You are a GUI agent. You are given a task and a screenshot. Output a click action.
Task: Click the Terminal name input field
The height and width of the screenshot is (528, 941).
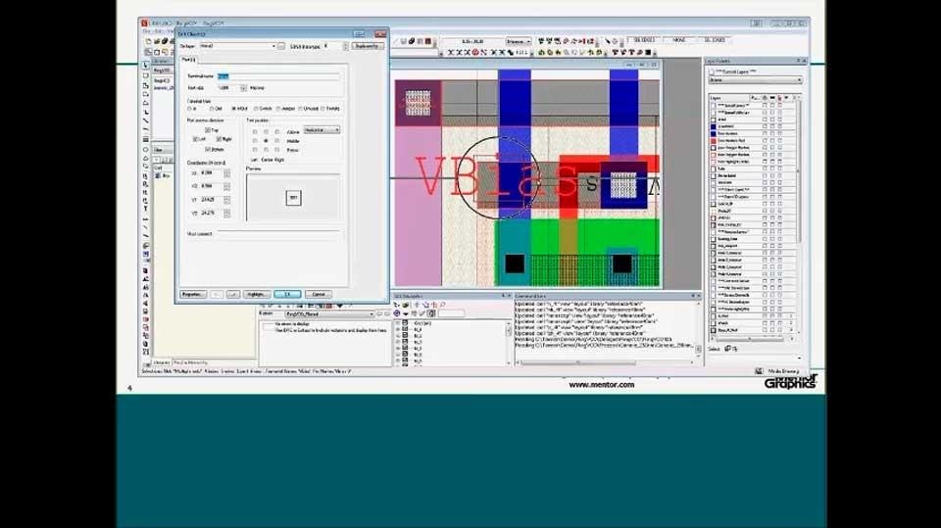click(277, 75)
